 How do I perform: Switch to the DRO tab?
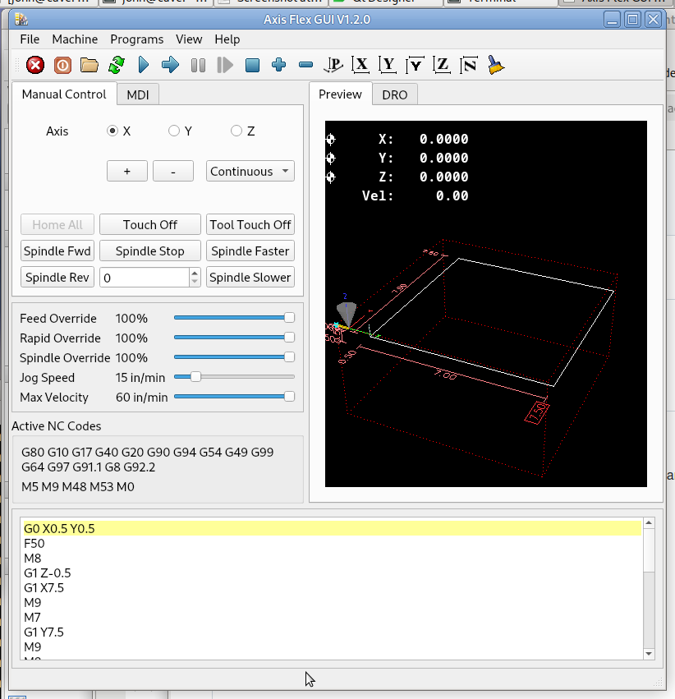[x=395, y=95]
